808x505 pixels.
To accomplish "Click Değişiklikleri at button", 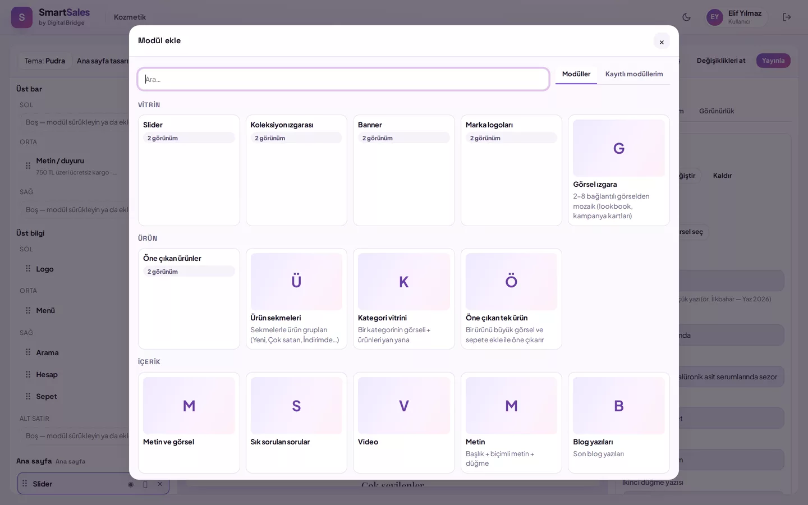I will (721, 61).
